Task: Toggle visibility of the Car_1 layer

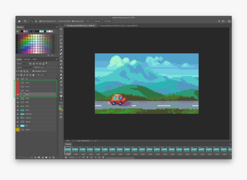Action: [x=17, y=94]
